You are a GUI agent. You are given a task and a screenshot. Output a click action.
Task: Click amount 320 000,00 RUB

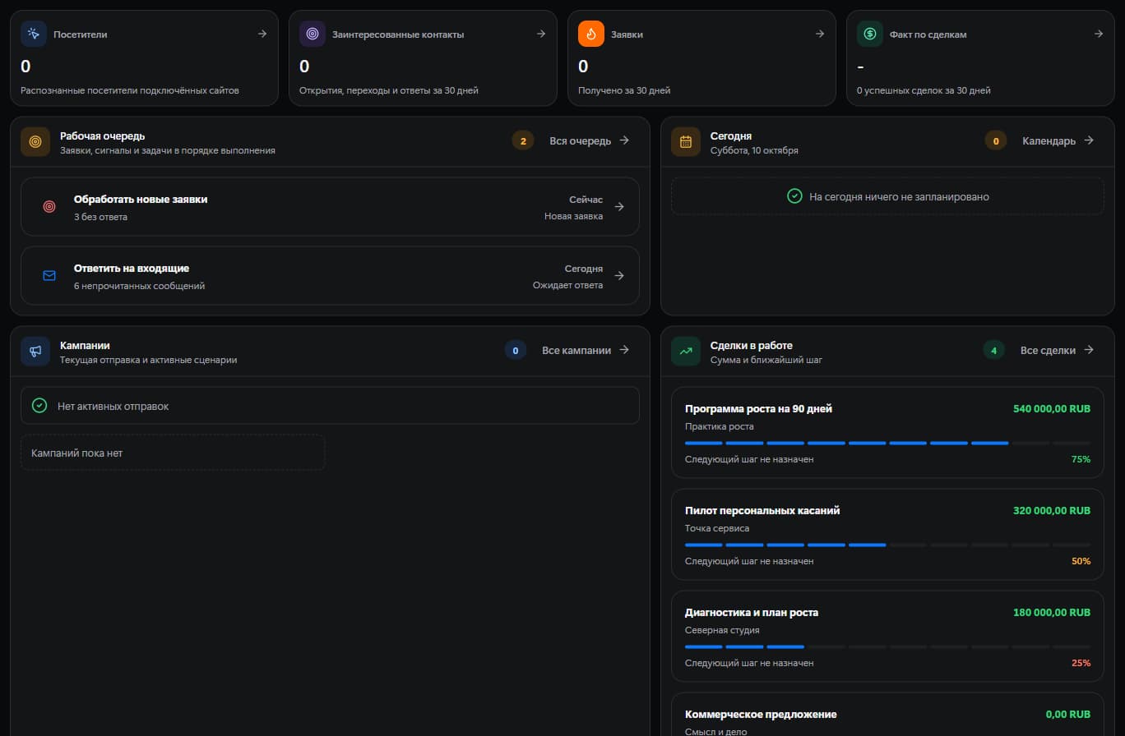pyautogui.click(x=1052, y=510)
